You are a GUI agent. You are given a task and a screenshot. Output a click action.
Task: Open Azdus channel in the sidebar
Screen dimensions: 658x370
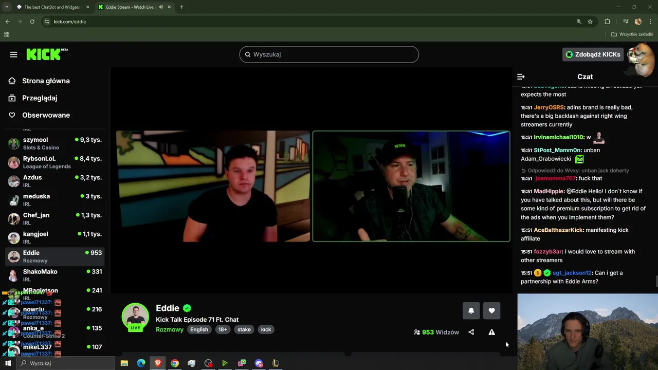click(x=54, y=181)
